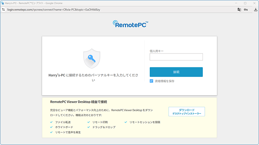259x145 pixels.
Task: Click the address bar URL
Action: coord(54,10)
